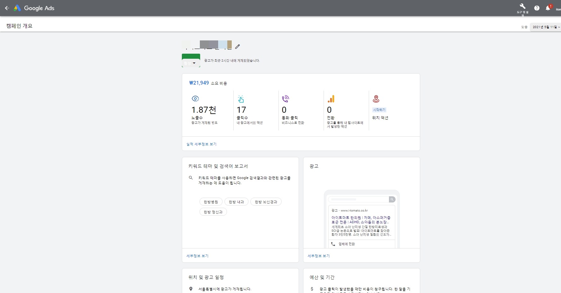Select the 한방병원 keyword chip
Screen dimensions: 561x293
[211, 202]
